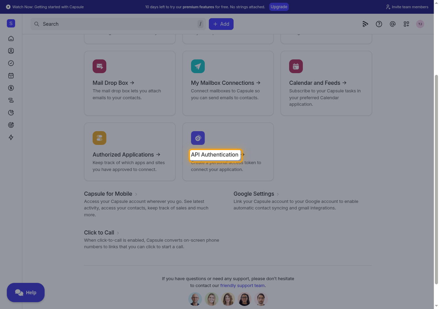Open Capsule for Mobile heading
The height and width of the screenshot is (309, 439).
tap(108, 194)
